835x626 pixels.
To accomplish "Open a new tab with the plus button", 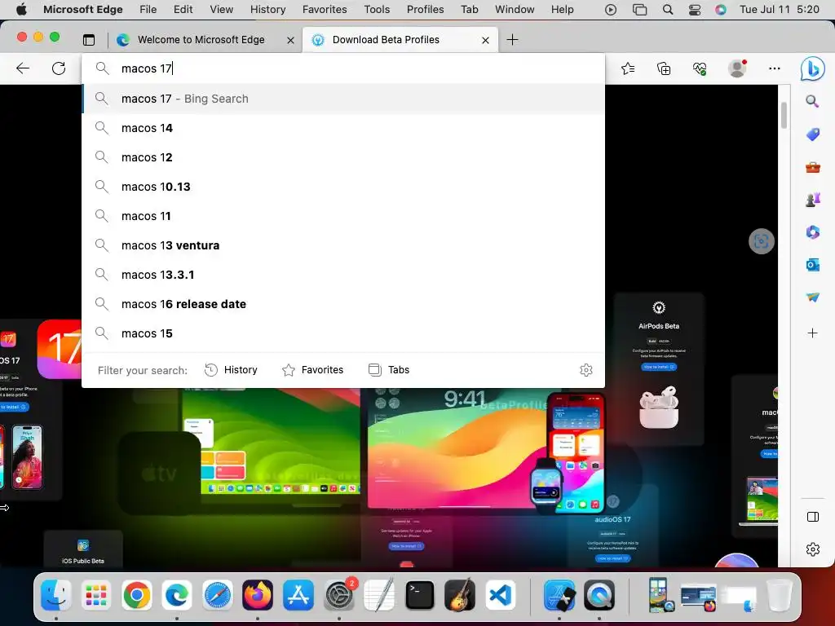I will pyautogui.click(x=512, y=39).
